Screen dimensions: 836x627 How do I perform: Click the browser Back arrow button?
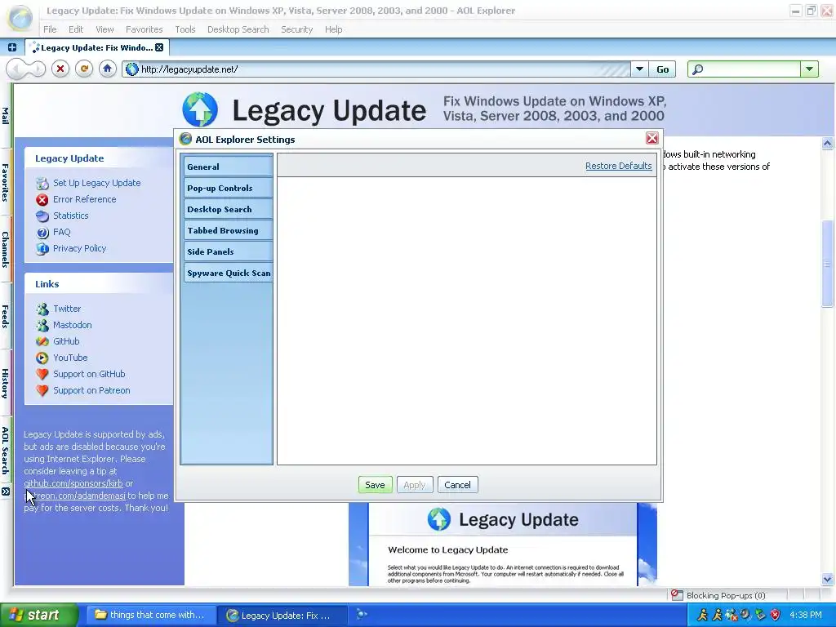click(x=16, y=69)
